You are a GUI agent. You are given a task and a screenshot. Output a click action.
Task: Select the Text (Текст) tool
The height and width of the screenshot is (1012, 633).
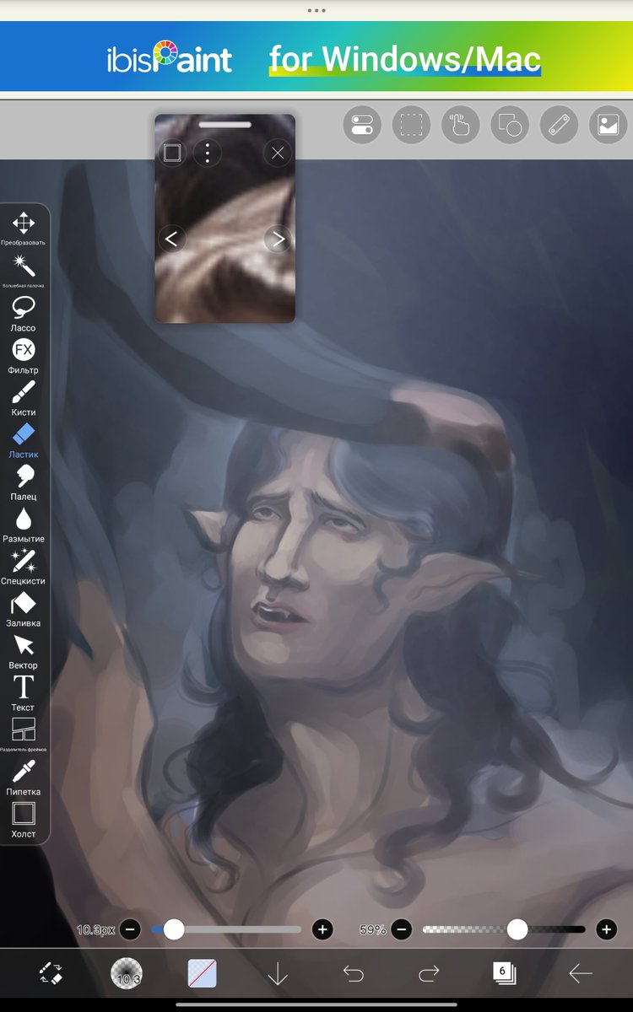[24, 692]
